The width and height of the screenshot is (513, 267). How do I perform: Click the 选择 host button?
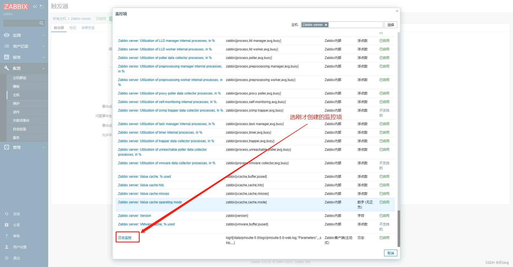tap(390, 25)
